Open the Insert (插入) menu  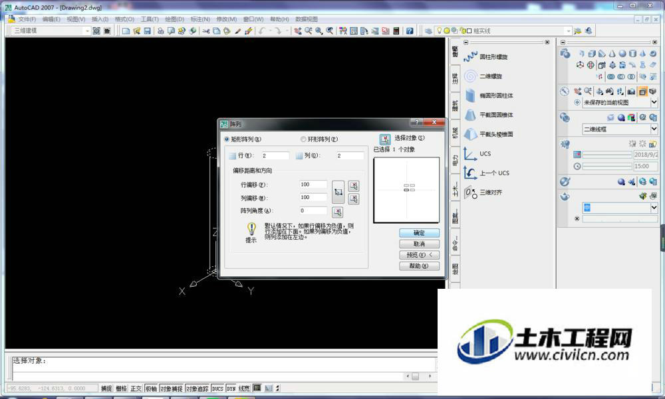click(100, 19)
